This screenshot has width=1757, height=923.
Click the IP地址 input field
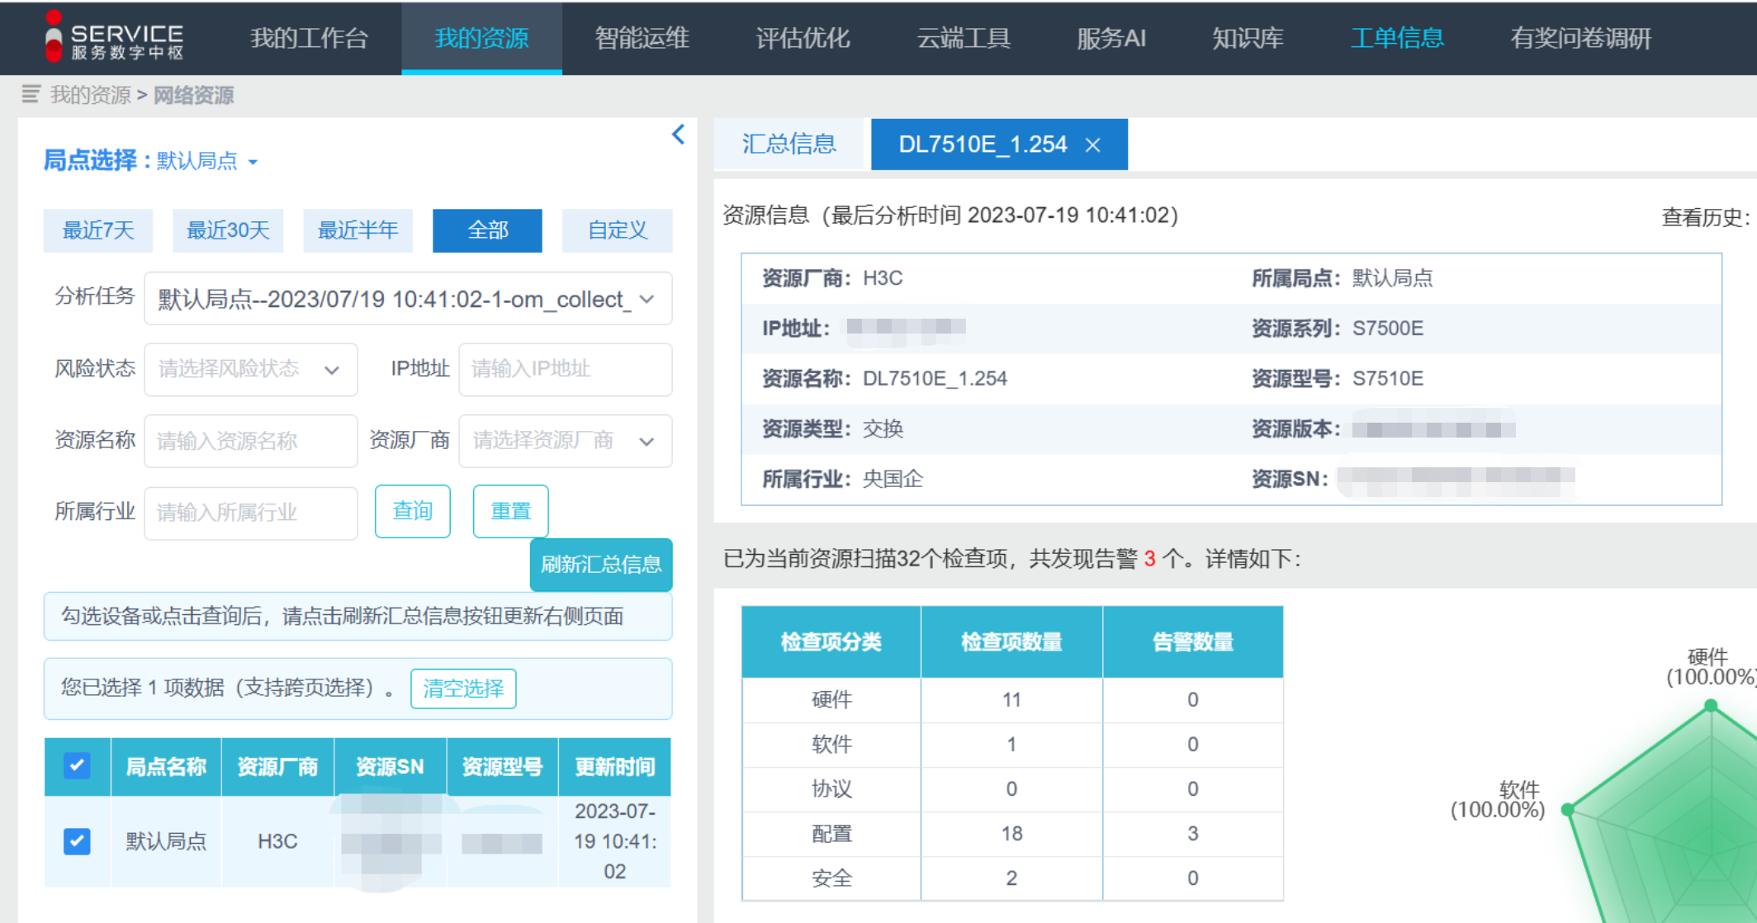coord(565,369)
